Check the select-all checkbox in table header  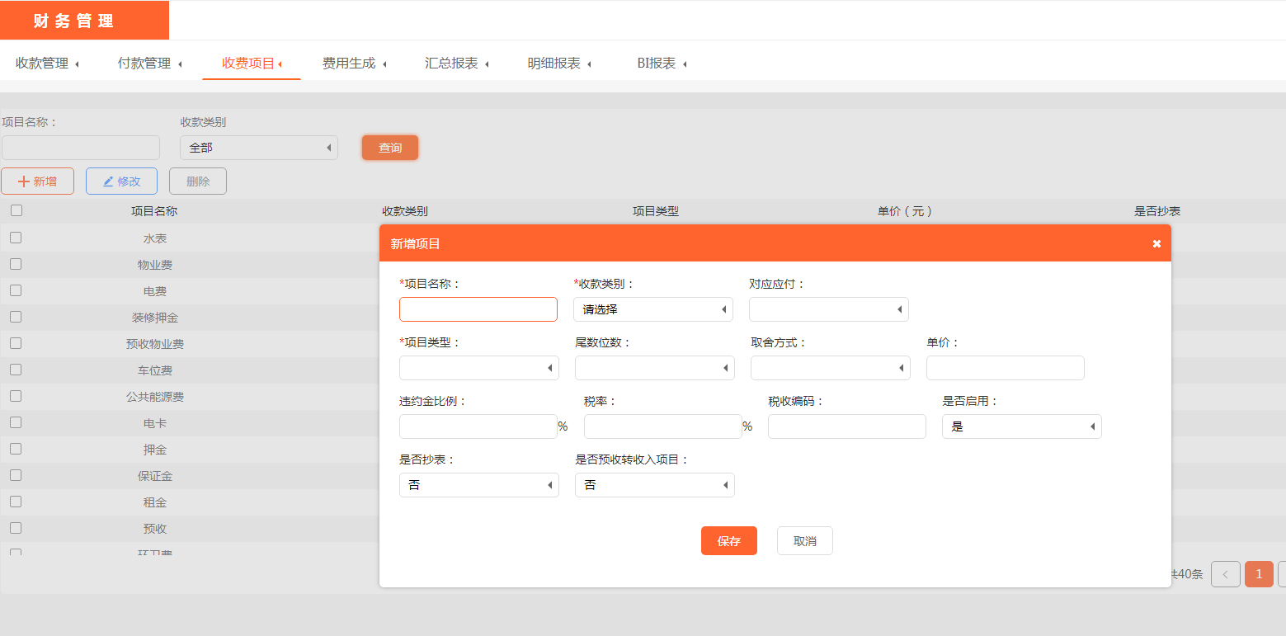16,210
